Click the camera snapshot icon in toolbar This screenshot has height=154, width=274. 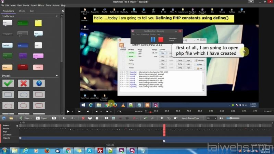(54, 118)
